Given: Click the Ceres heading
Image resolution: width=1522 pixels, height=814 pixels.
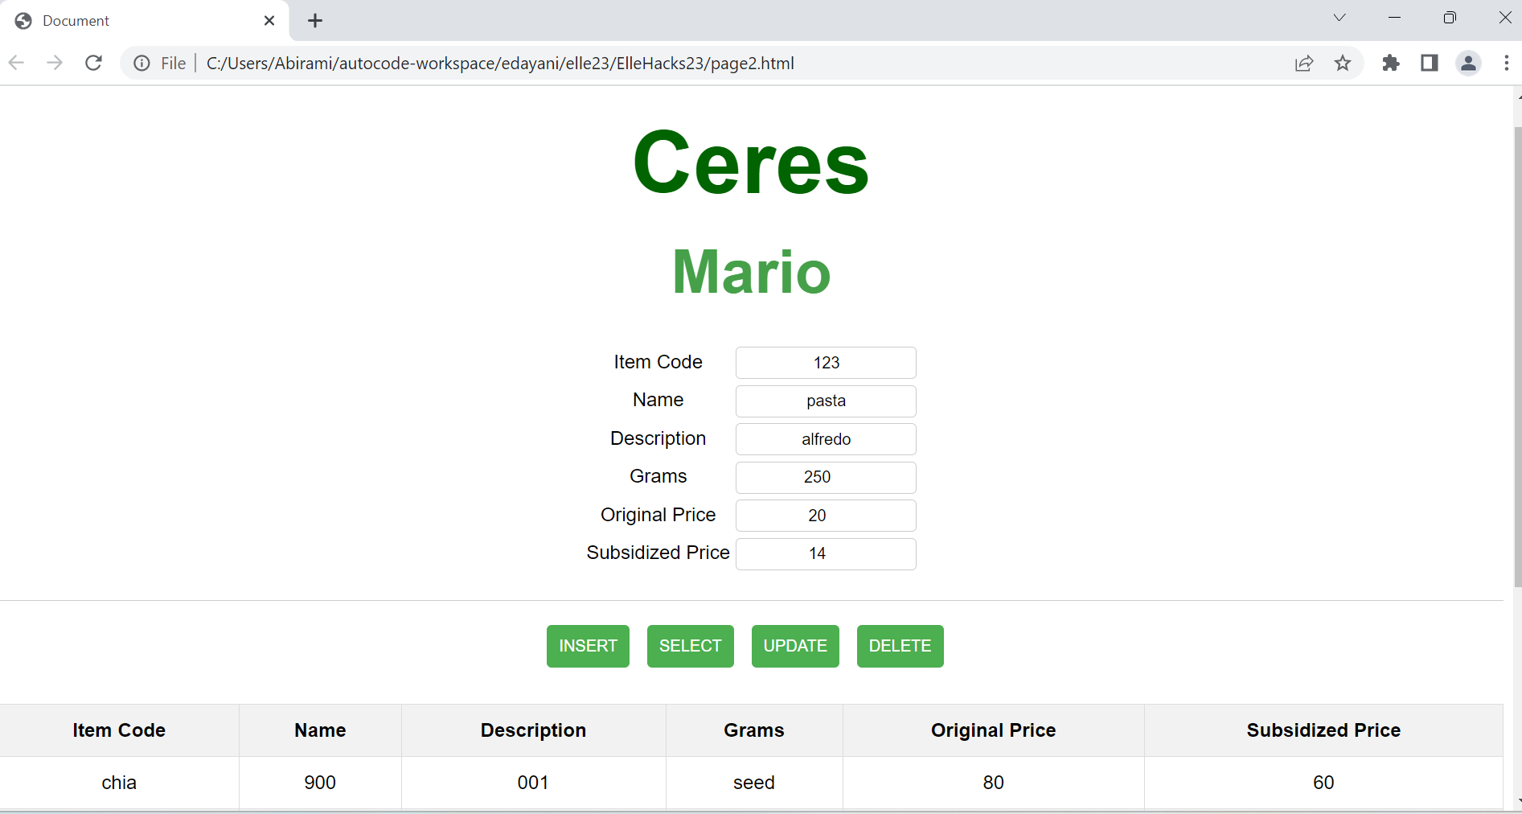Looking at the screenshot, I should [x=751, y=162].
